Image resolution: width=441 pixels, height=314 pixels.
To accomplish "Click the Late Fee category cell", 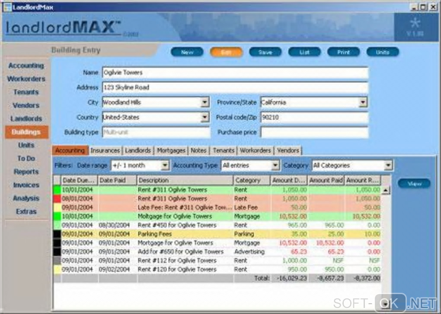I will [x=252, y=207].
